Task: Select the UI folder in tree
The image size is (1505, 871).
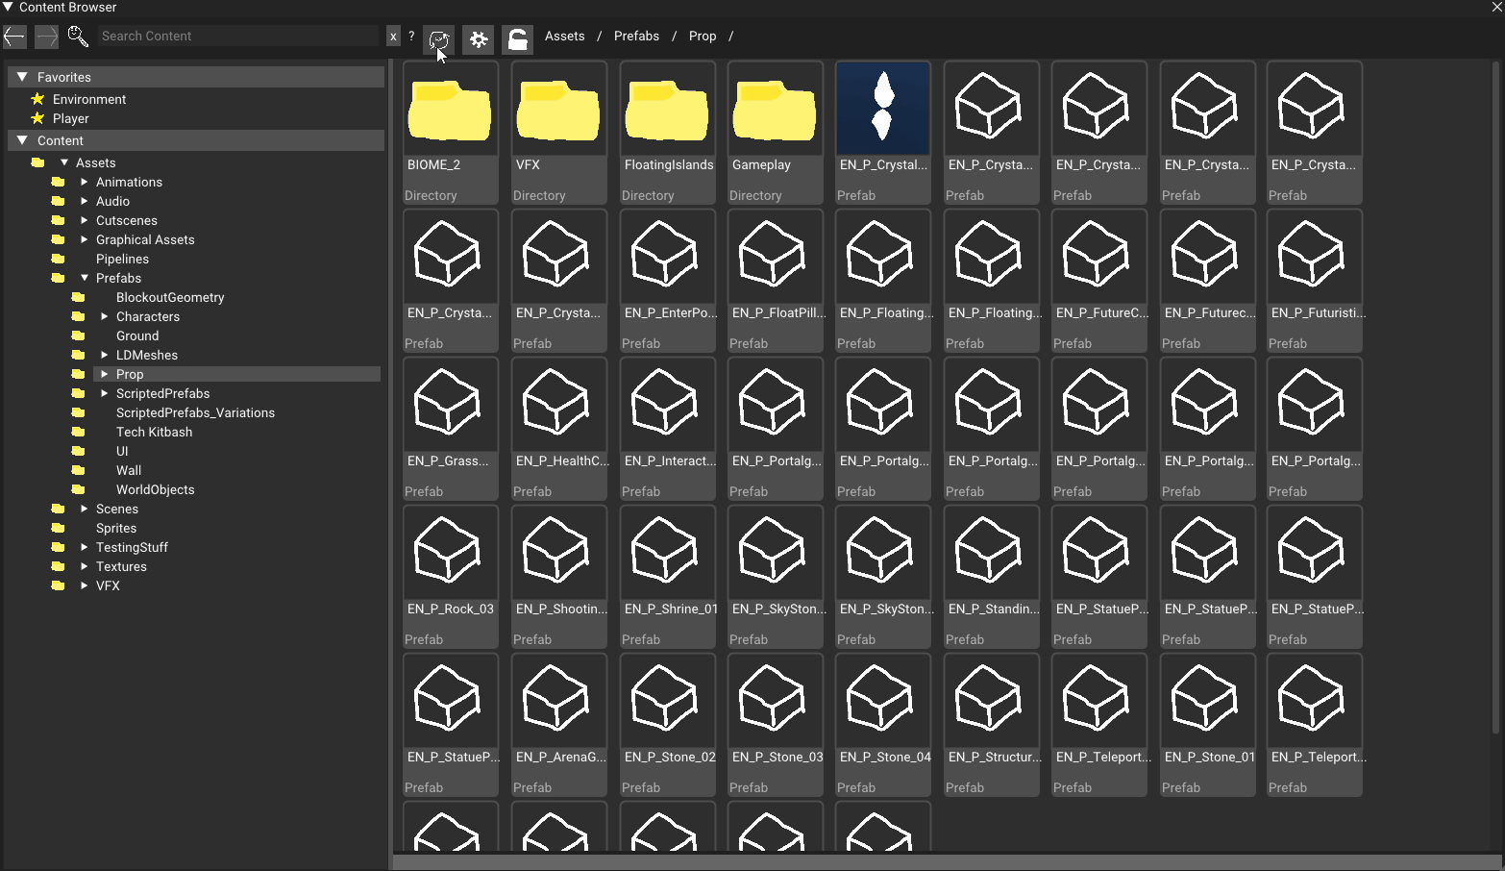Action: point(122,451)
